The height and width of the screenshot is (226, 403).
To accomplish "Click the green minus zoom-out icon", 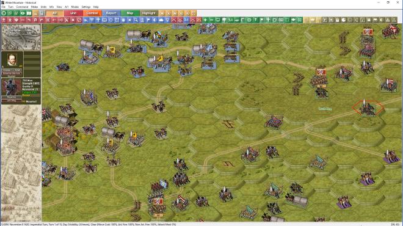I will (211, 20).
